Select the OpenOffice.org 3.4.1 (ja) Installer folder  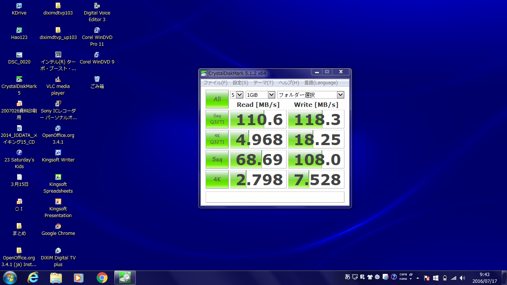tap(19, 257)
